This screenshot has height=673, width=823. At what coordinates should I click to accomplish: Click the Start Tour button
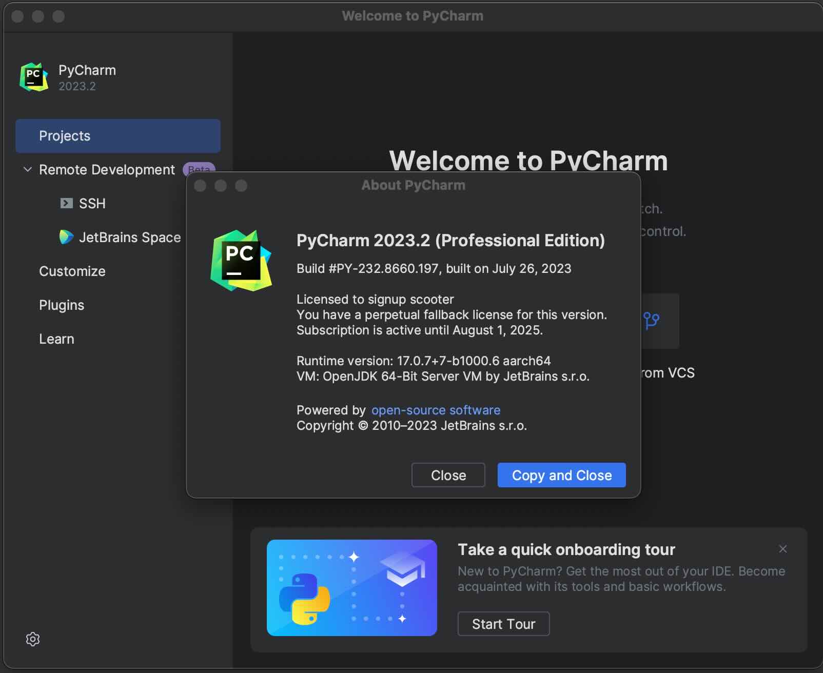click(503, 624)
